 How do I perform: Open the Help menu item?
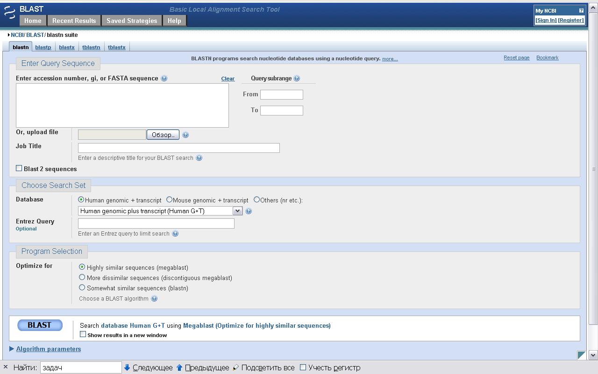(174, 21)
